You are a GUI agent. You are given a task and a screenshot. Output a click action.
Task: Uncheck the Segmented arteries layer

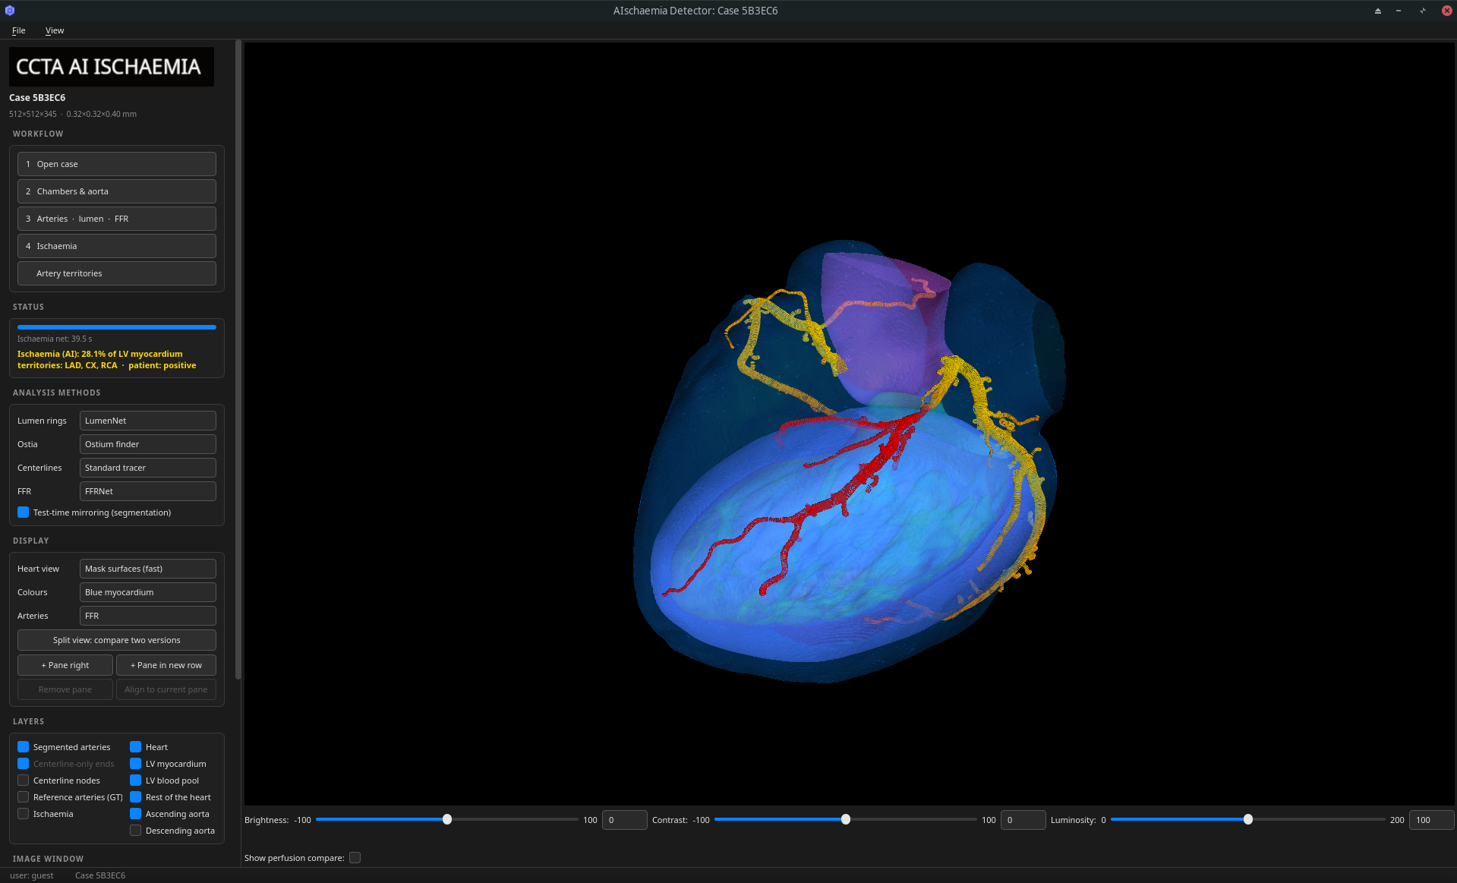(x=24, y=747)
